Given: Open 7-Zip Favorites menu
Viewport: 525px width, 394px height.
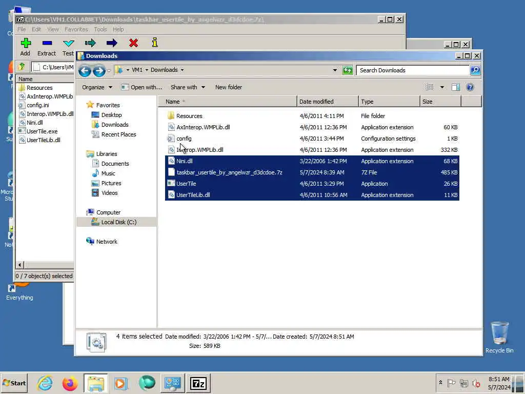Looking at the screenshot, I should pos(76,29).
